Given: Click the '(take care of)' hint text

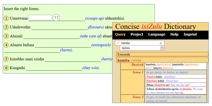Looking at the screenshot, I should tap(91, 36).
